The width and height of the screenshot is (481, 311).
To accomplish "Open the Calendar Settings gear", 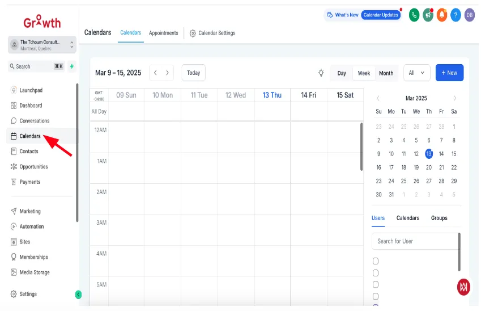I will click(193, 33).
